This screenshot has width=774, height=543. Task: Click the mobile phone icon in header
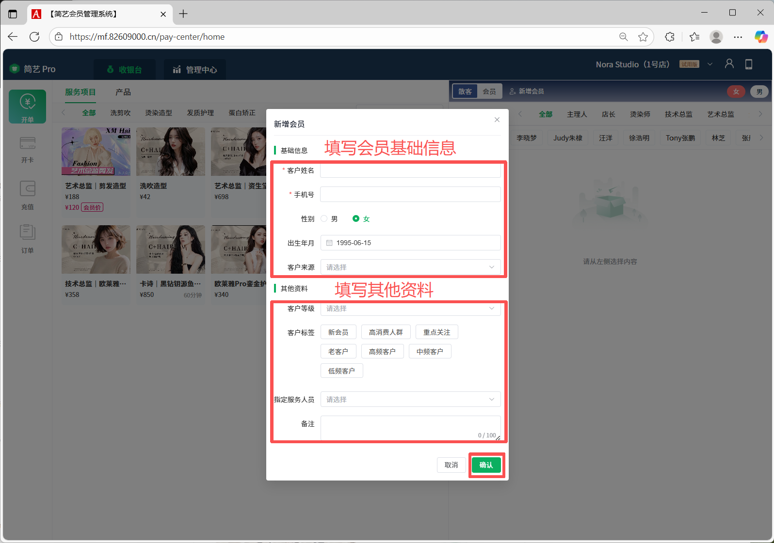(748, 64)
